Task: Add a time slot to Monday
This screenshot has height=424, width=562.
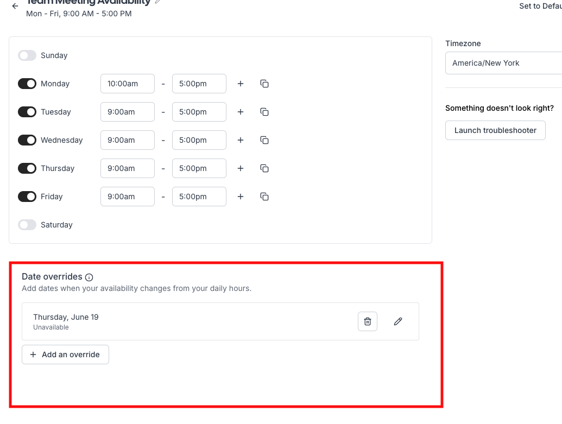Action: (x=241, y=84)
